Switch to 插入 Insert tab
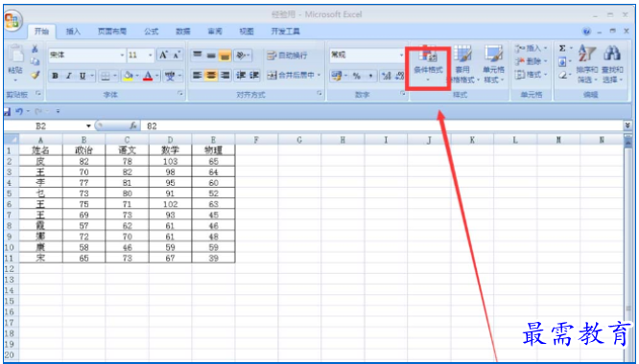Screen dimensions: 639x364 pos(73,32)
